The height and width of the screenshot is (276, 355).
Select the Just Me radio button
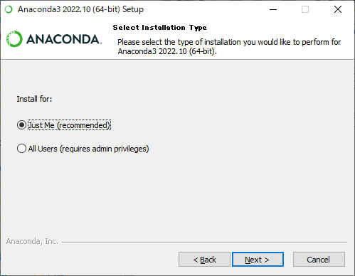point(21,125)
